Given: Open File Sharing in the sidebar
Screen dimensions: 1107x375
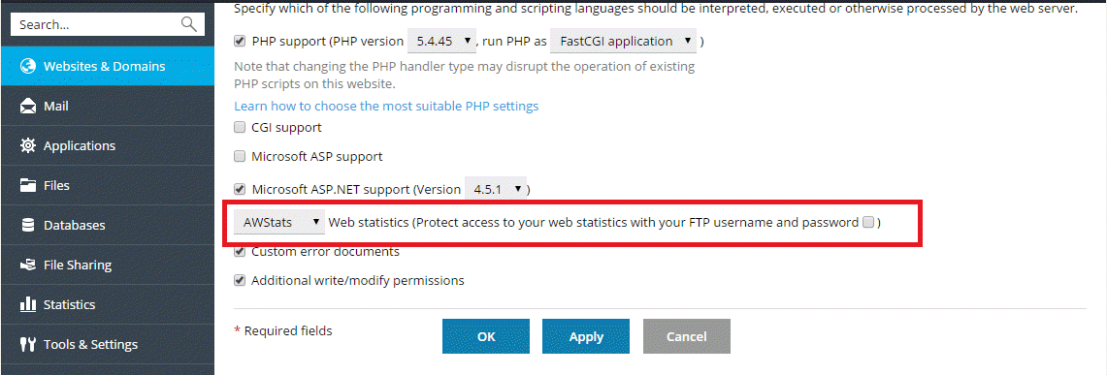Looking at the screenshot, I should coord(108,266).
